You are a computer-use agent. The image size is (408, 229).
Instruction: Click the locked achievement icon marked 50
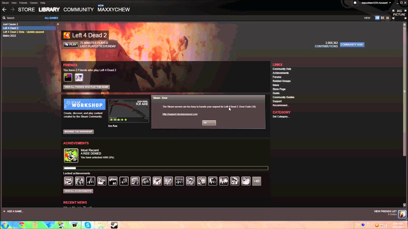(113, 181)
